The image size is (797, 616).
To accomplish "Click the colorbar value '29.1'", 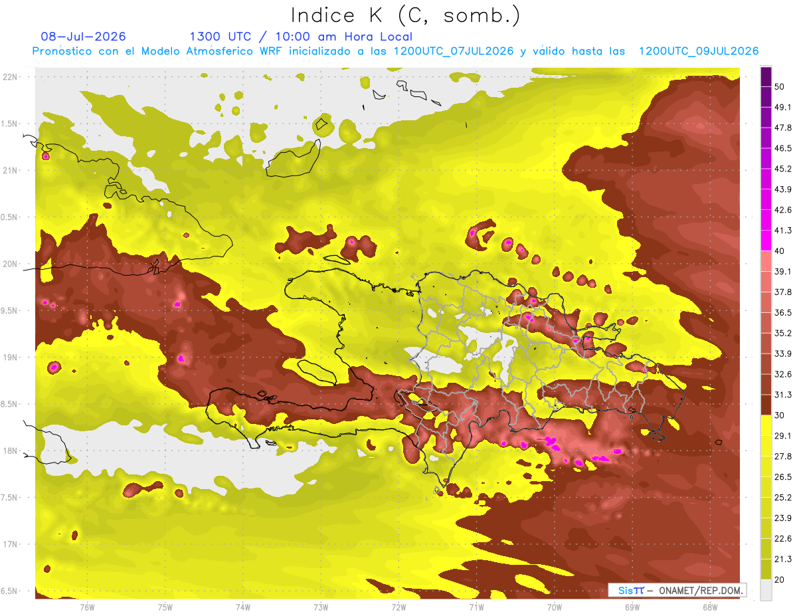I will [783, 436].
